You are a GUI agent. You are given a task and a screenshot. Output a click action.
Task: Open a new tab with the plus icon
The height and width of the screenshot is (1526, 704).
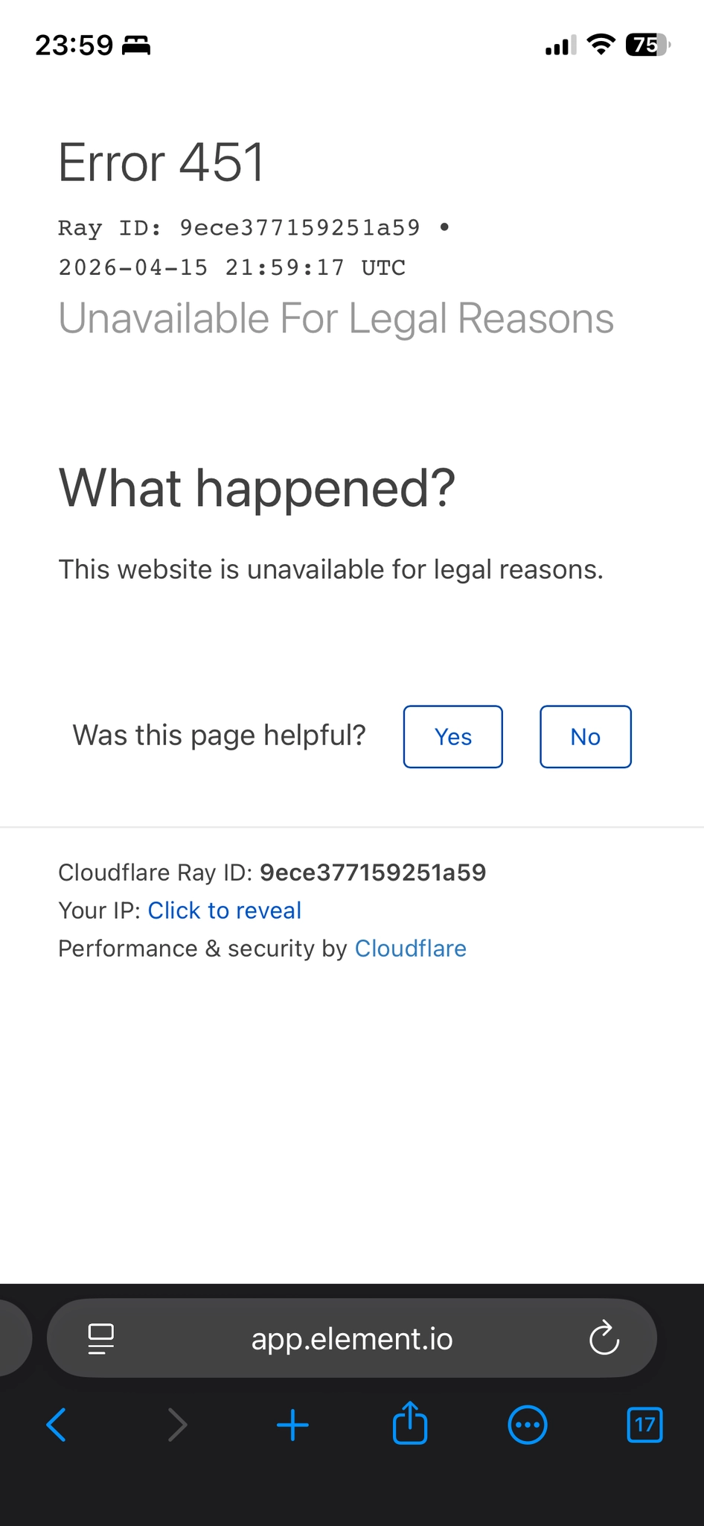tap(292, 1425)
